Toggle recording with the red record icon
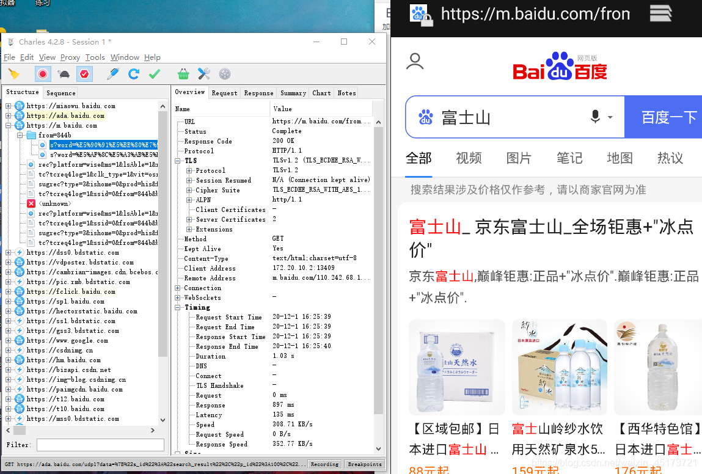 [43, 73]
